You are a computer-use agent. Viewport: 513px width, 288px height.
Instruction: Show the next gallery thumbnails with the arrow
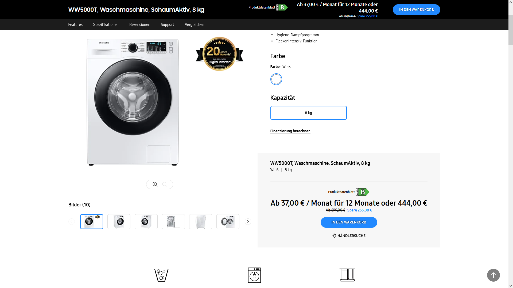248,222
